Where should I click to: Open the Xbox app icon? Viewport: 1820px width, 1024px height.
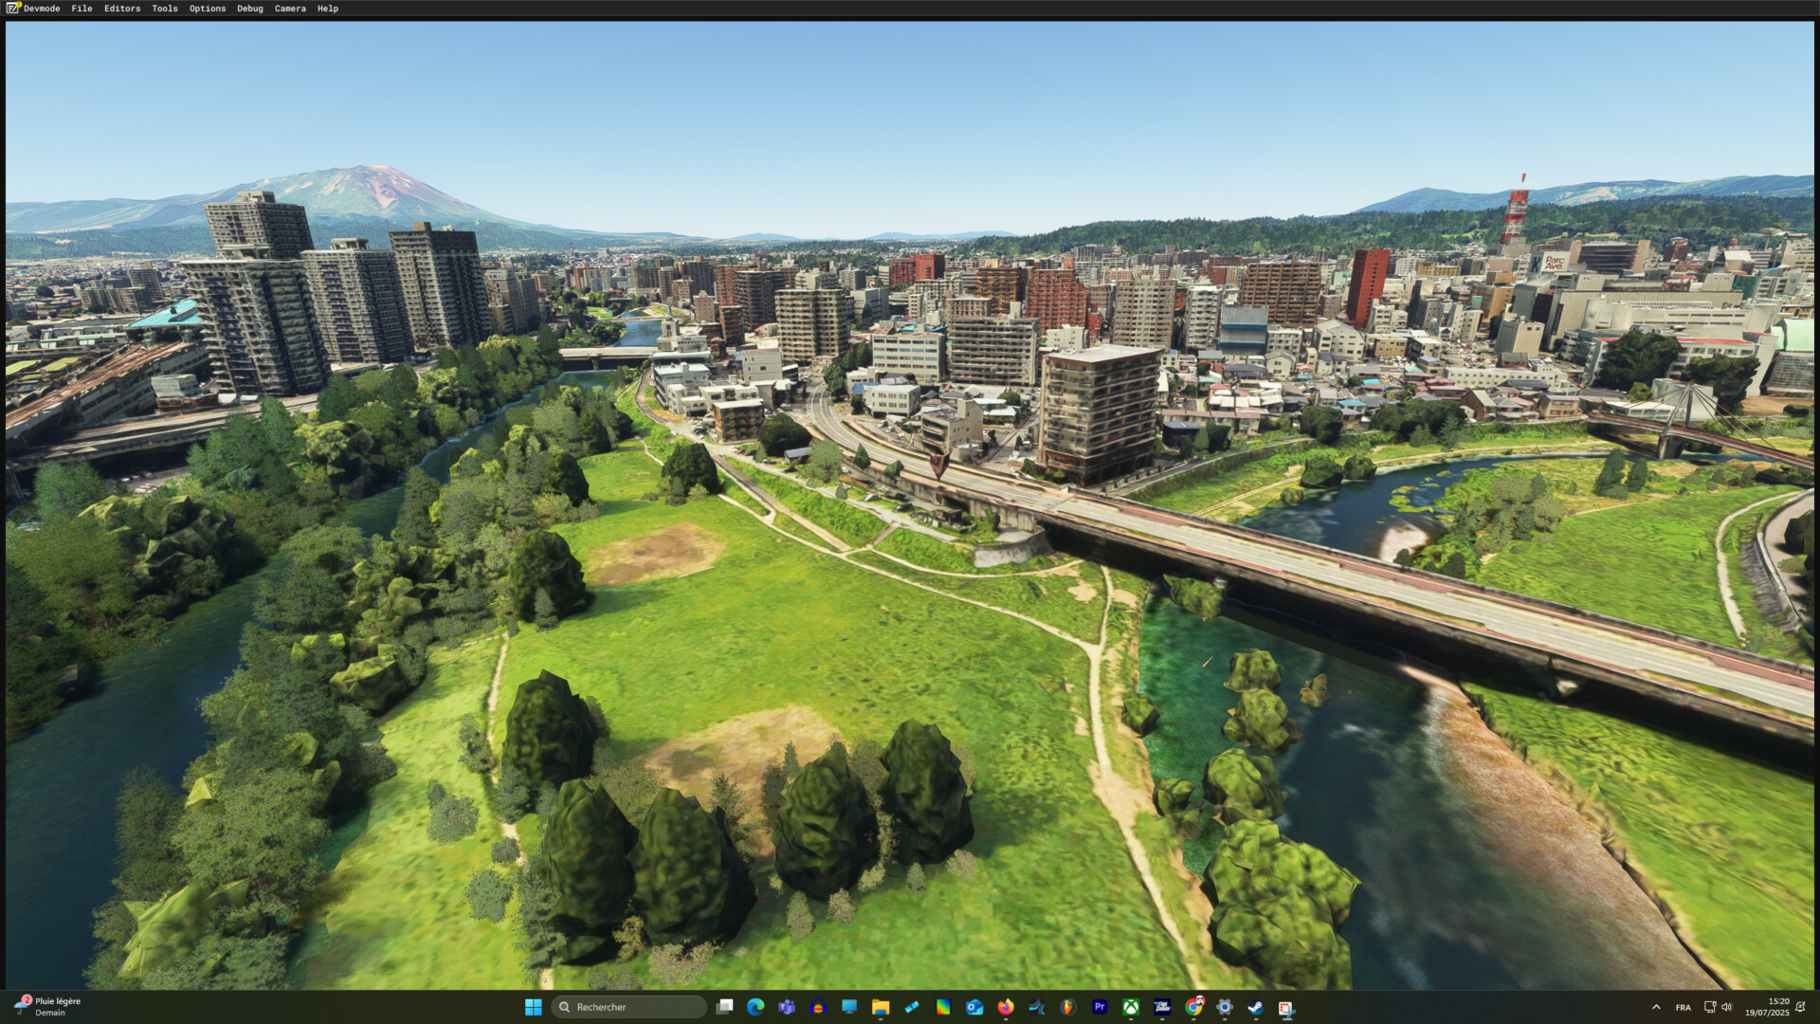(x=1131, y=1007)
